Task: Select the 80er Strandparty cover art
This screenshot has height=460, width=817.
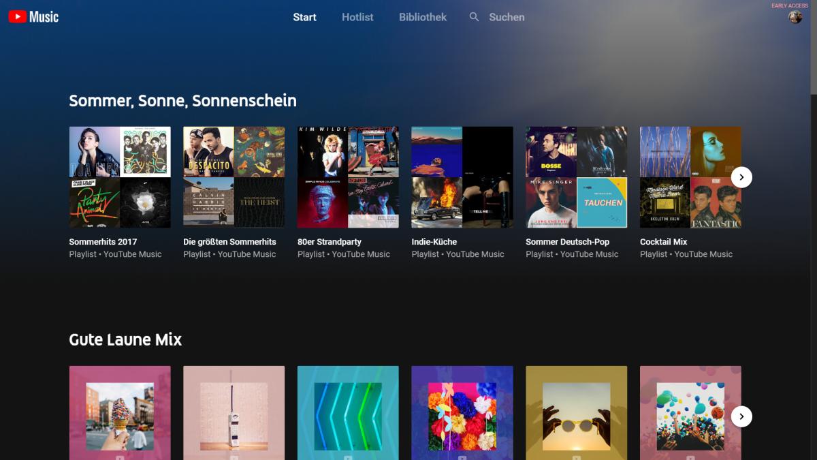Action: (x=348, y=177)
